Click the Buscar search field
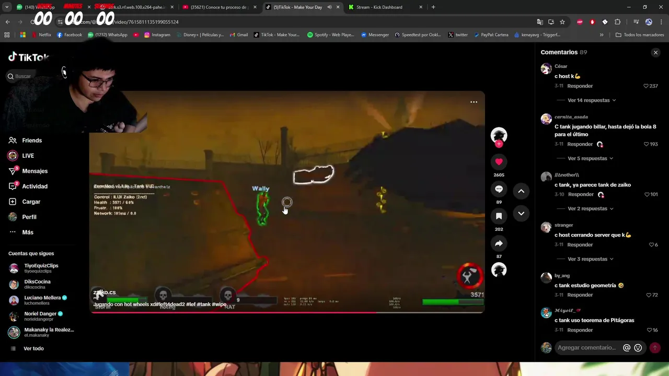Image resolution: width=669 pixels, height=376 pixels. click(23, 76)
